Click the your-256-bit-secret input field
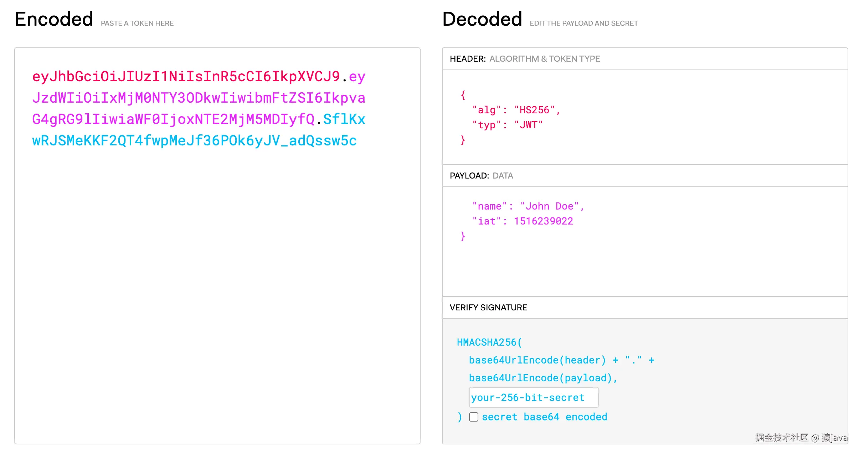 pyautogui.click(x=533, y=397)
